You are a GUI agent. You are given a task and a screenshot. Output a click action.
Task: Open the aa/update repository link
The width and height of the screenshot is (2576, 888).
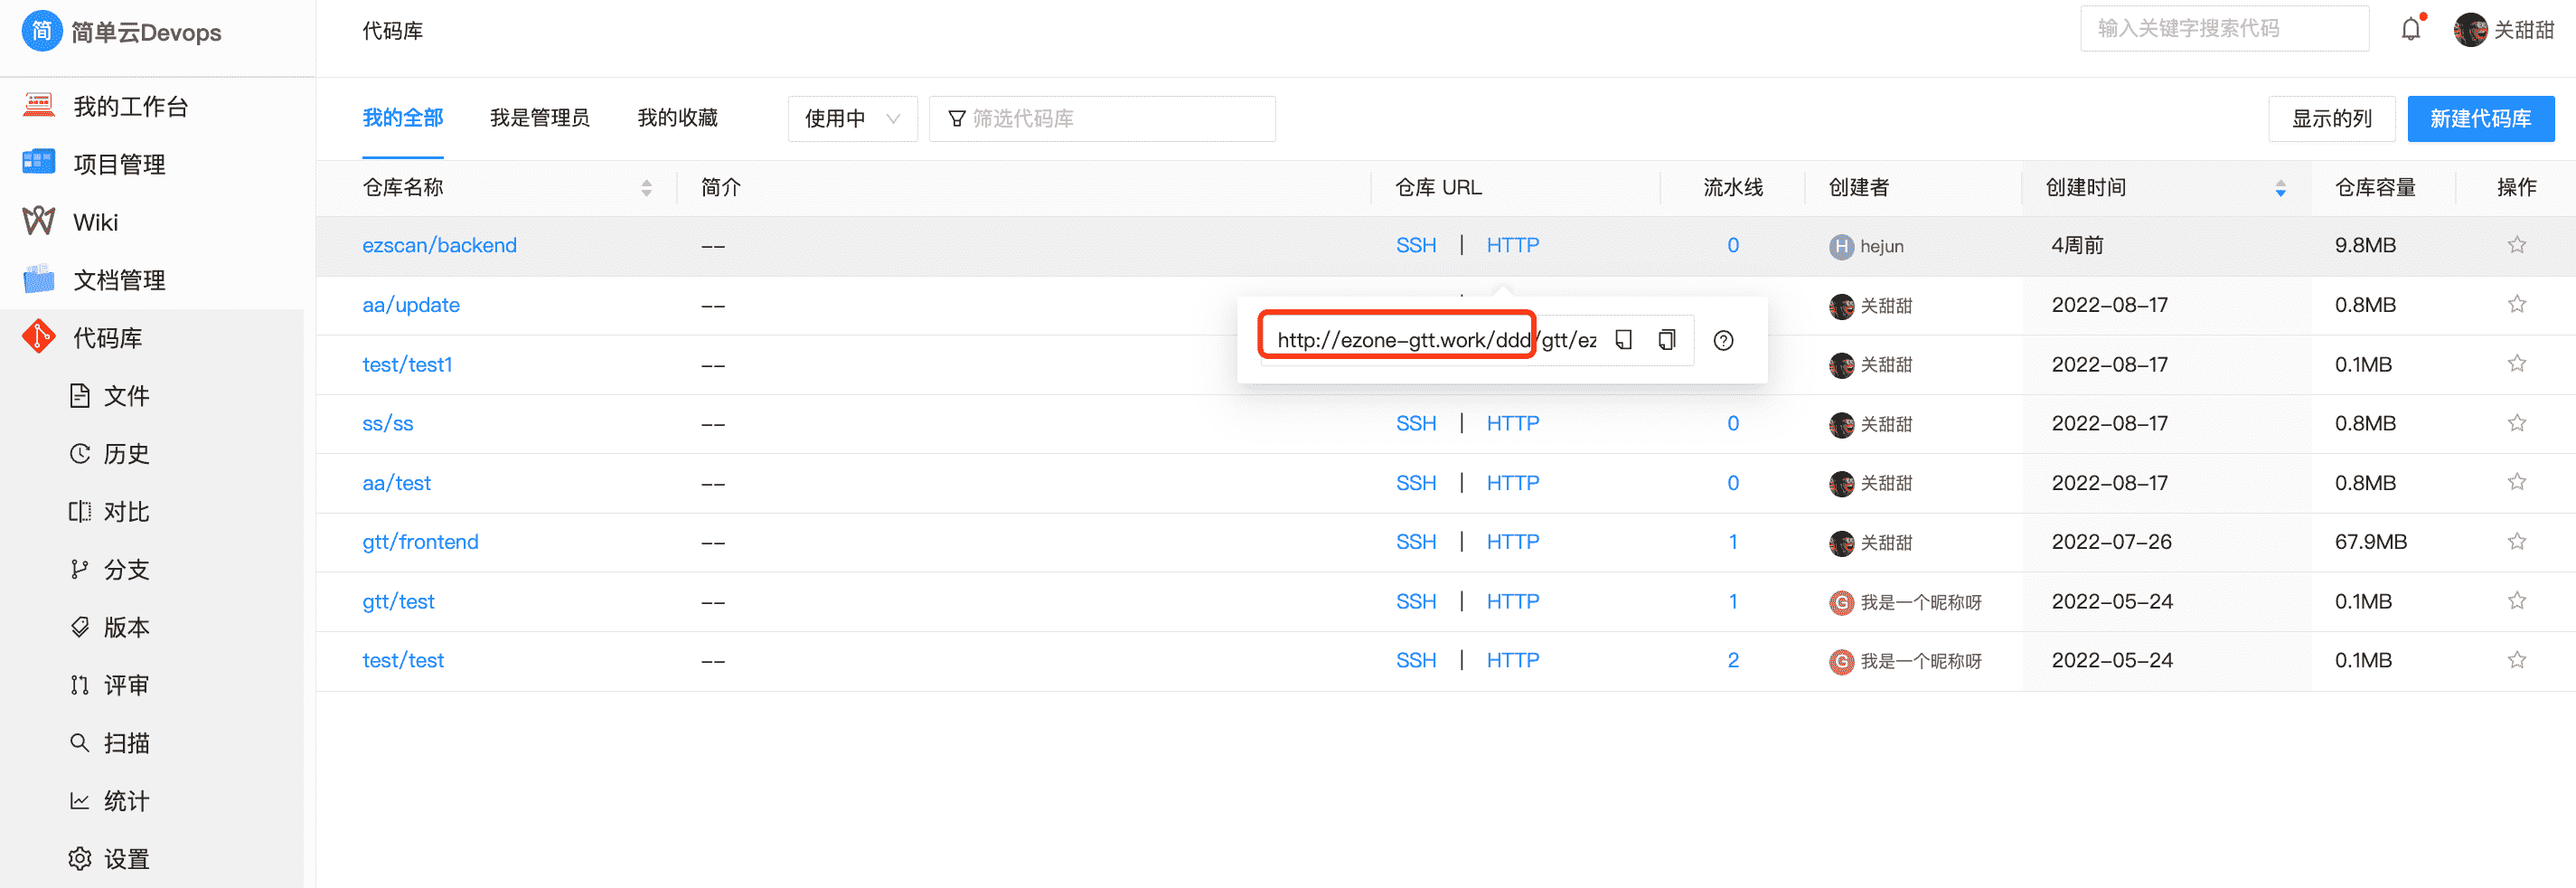click(x=410, y=305)
